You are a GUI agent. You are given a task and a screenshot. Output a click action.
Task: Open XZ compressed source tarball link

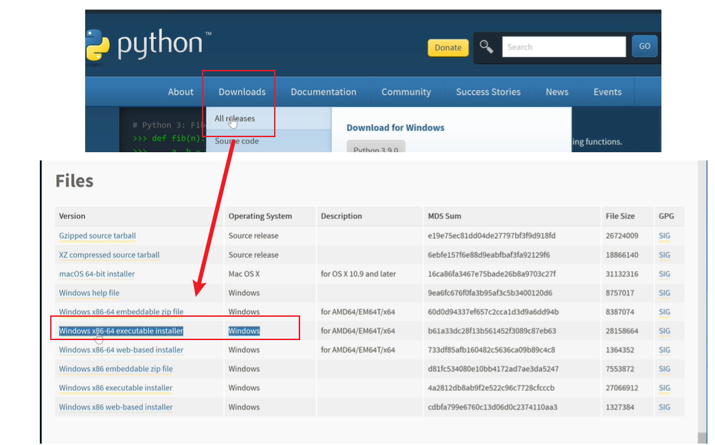[109, 255]
